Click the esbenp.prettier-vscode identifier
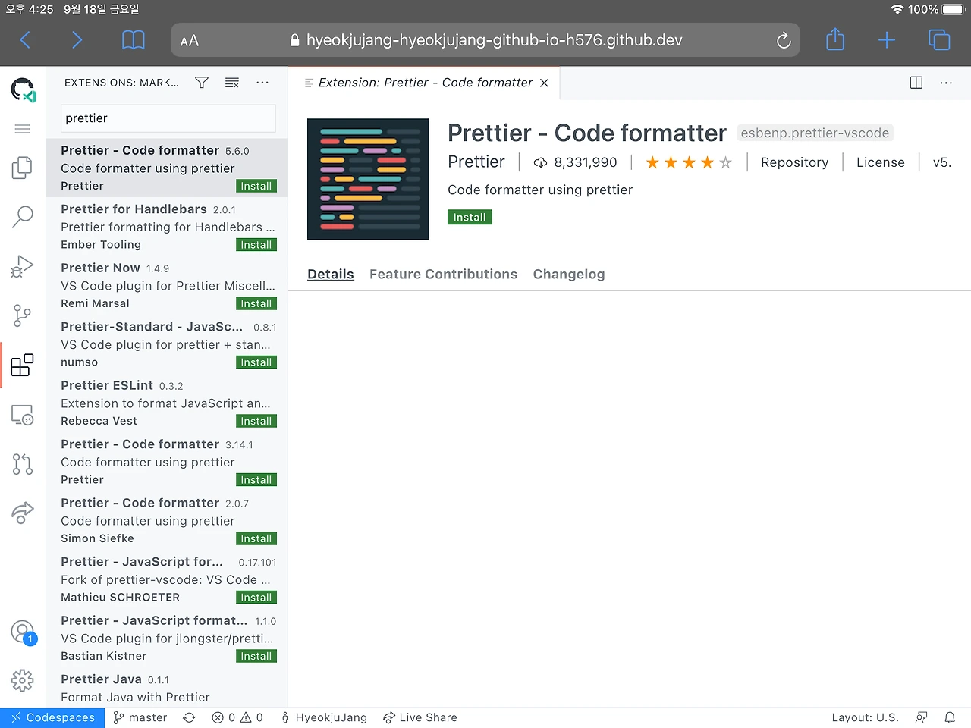 pyautogui.click(x=815, y=133)
